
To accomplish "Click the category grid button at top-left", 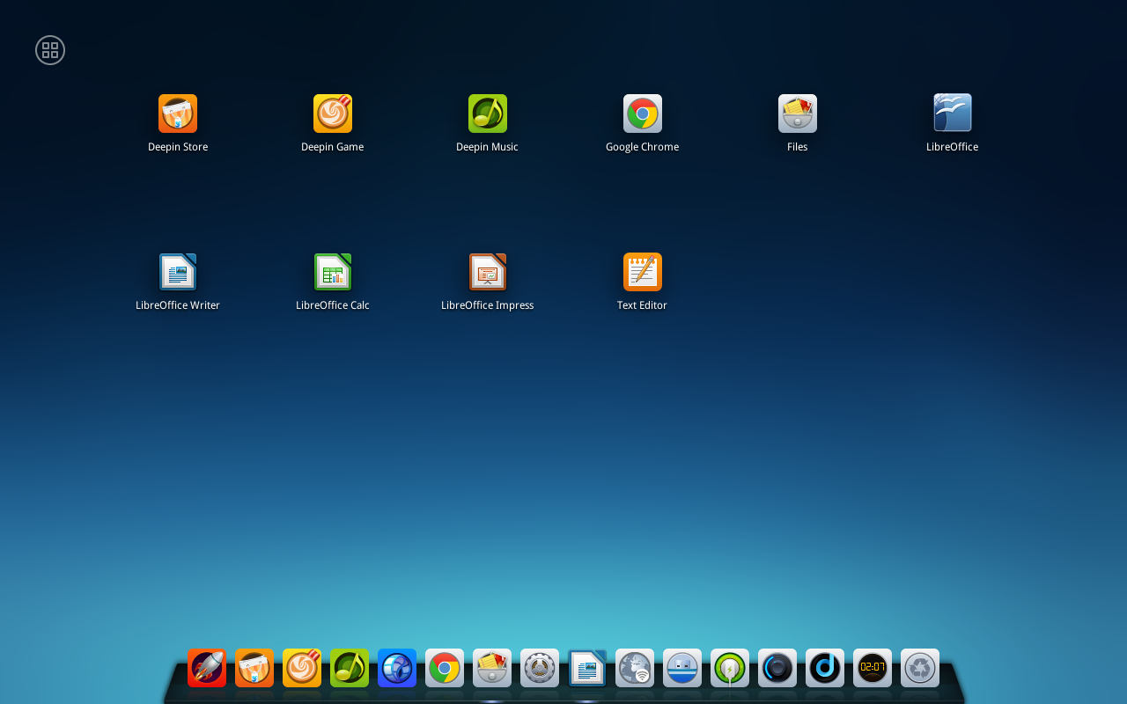I will point(50,50).
